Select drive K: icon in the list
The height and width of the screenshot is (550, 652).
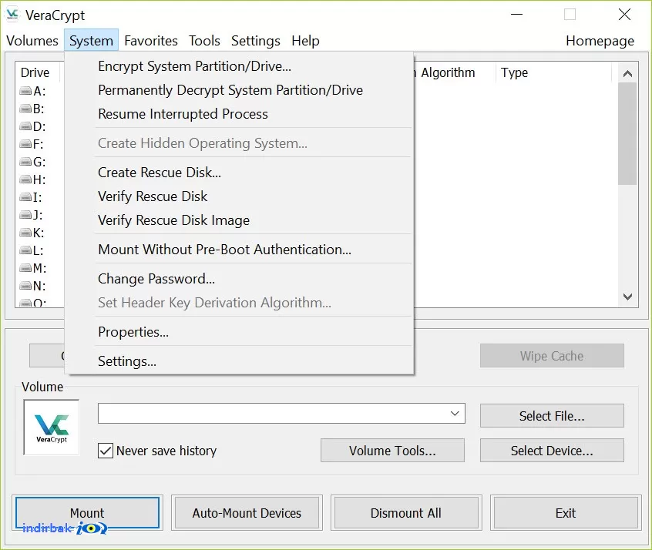click(25, 233)
